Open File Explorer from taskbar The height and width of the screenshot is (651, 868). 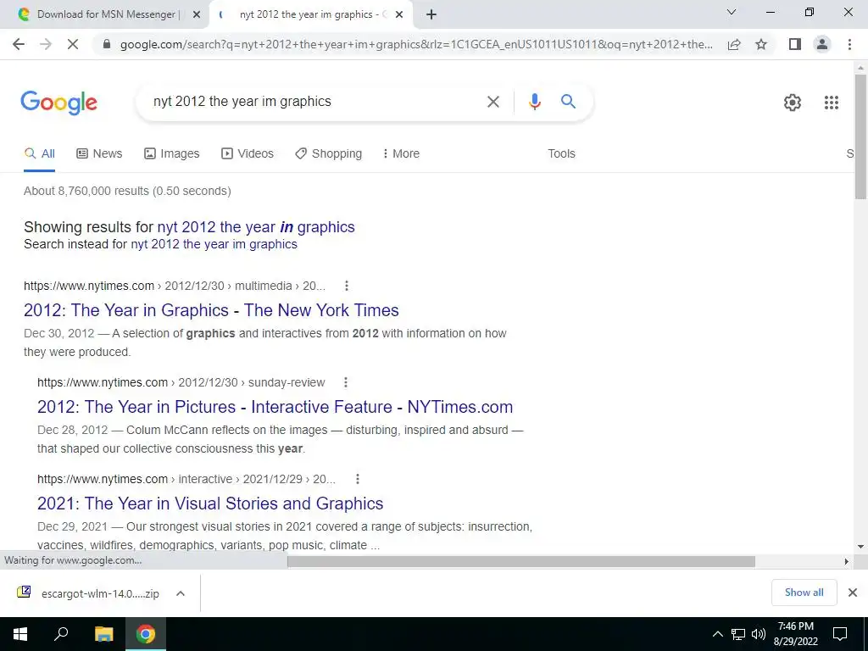103,634
